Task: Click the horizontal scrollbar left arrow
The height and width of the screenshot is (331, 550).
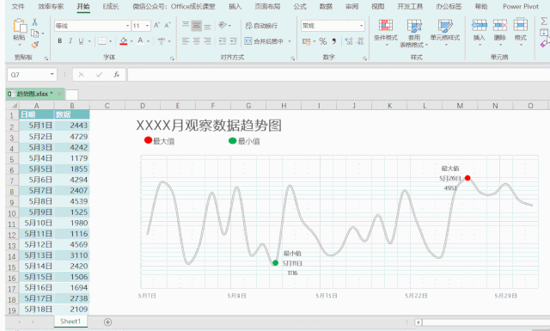Action: [418, 322]
